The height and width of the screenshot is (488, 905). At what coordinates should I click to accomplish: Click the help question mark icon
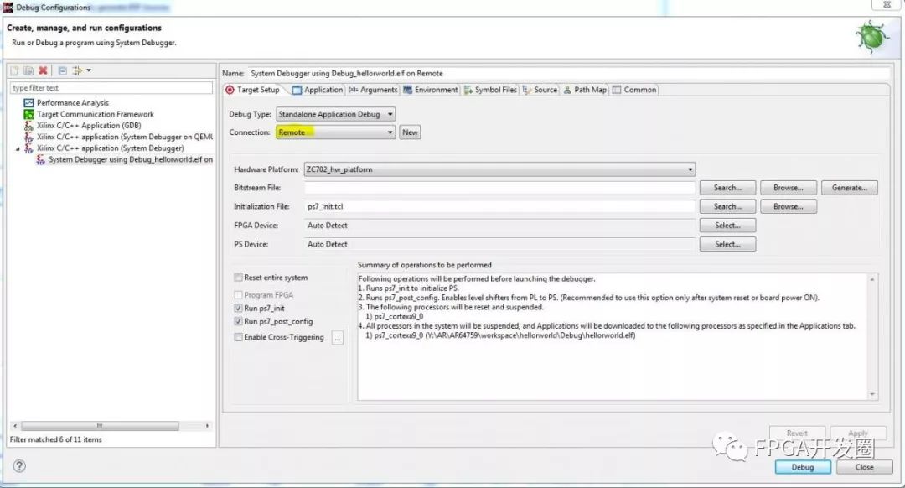pyautogui.click(x=19, y=466)
